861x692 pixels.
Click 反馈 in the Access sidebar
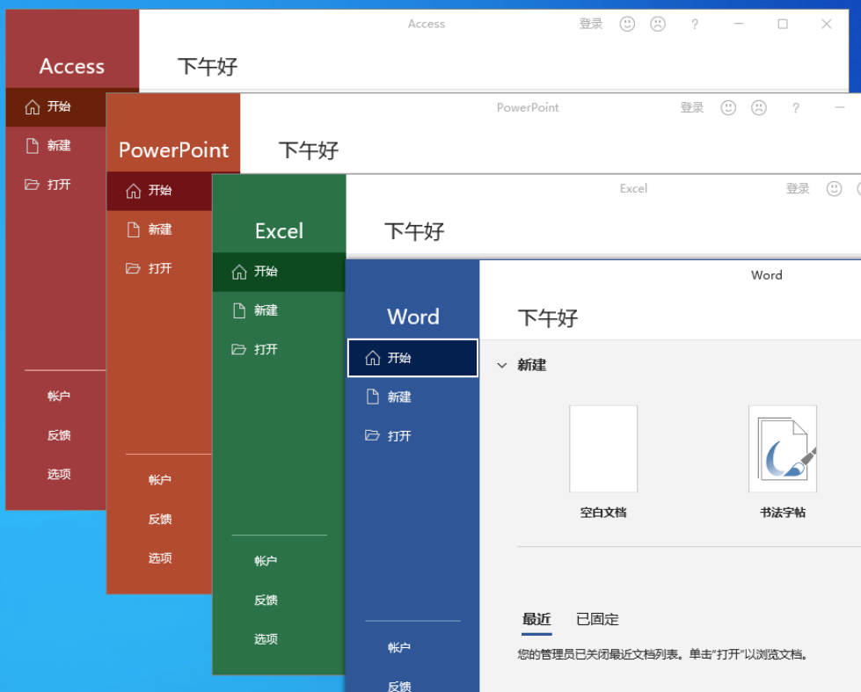[x=59, y=435]
